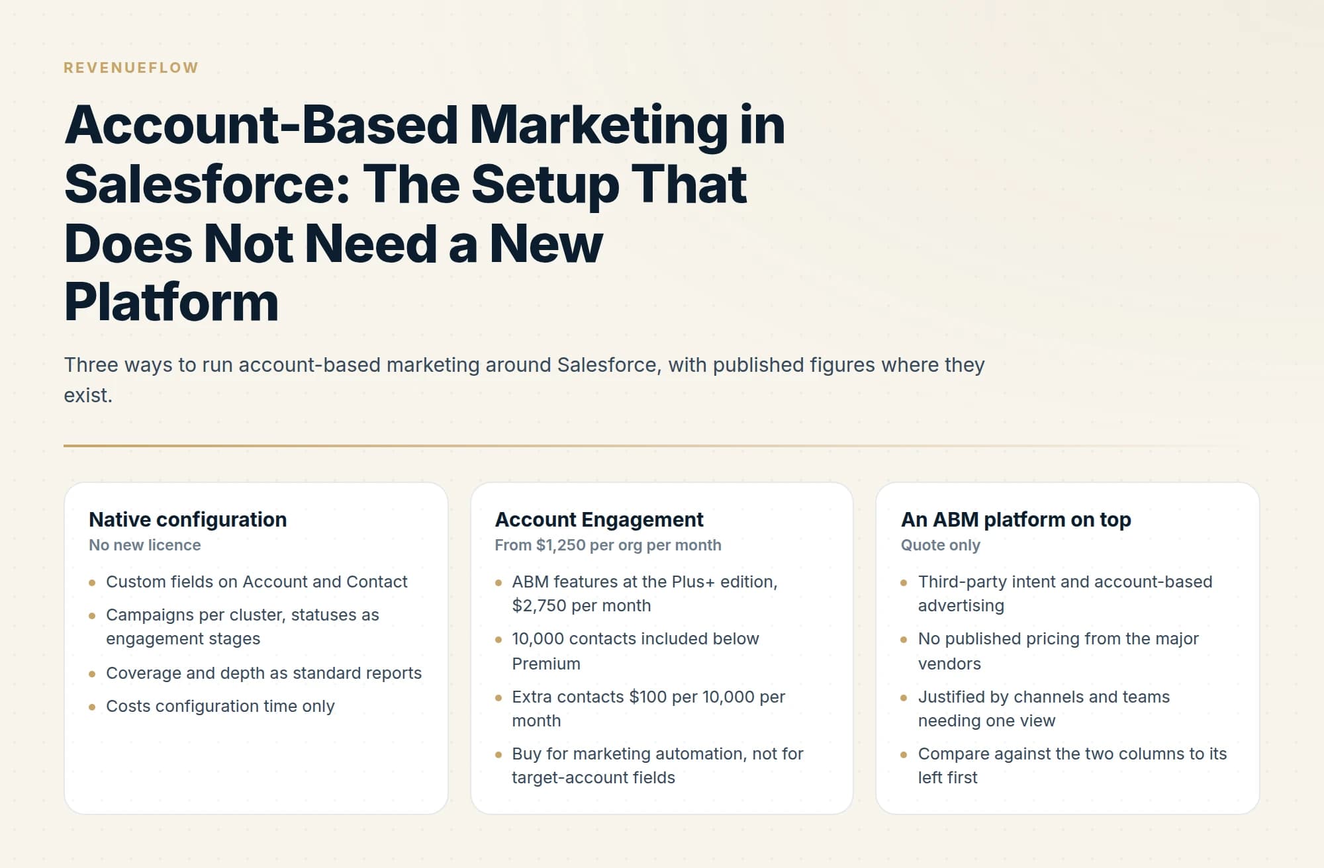Screen dimensions: 1324x868
Task: Click 'Custom fields on Account and Contact'
Action: click(x=257, y=582)
